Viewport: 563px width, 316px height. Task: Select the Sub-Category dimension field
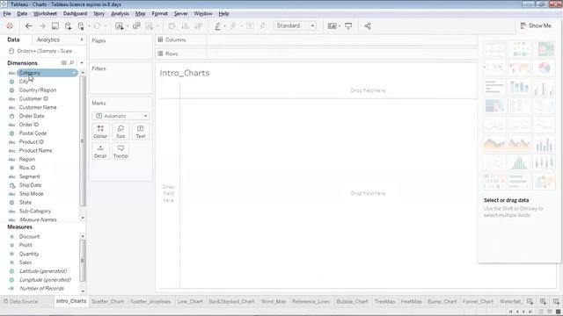coord(35,211)
